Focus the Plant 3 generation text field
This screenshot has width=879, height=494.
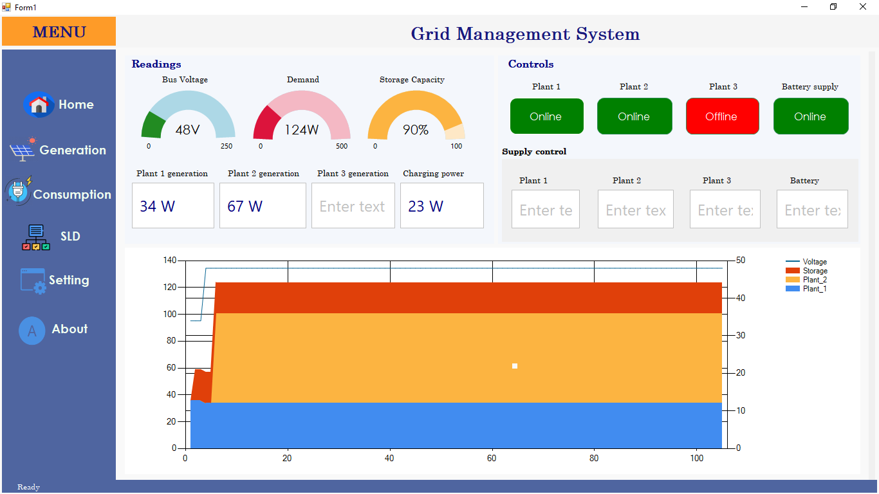click(x=353, y=206)
